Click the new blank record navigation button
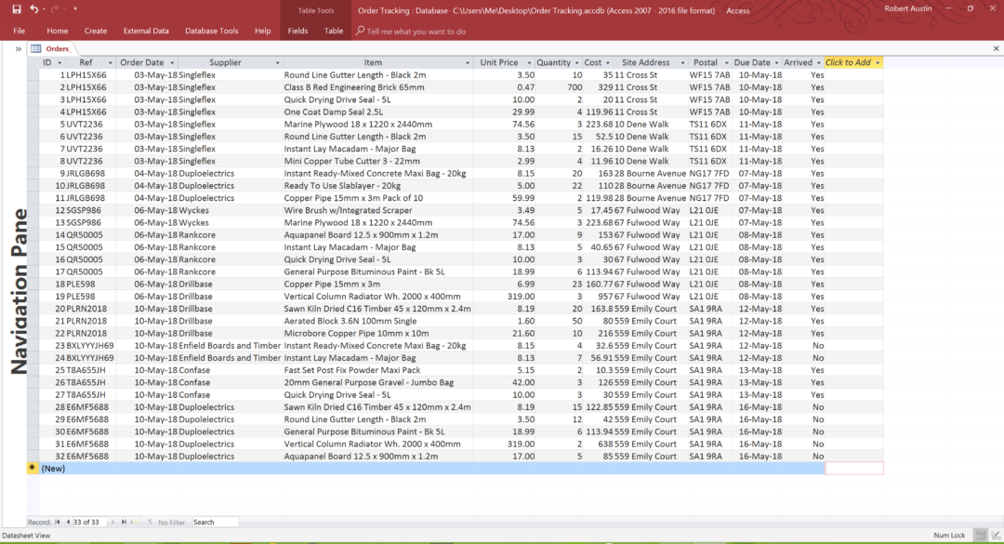1004x544 pixels. pos(133,523)
